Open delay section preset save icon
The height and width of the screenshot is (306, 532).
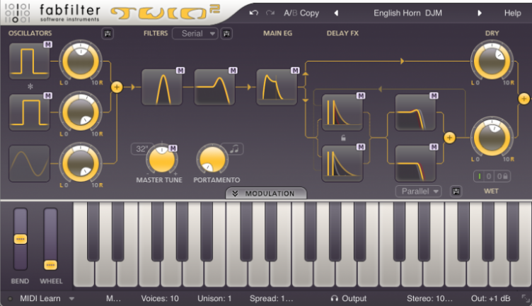[x=456, y=192]
